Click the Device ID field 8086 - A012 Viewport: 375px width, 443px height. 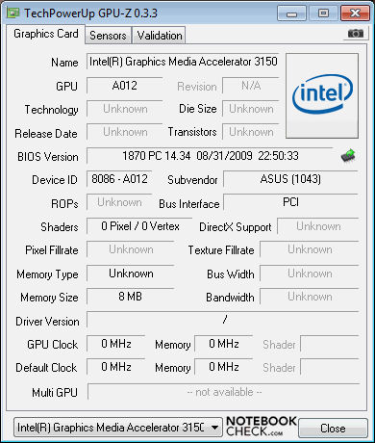[x=119, y=179]
